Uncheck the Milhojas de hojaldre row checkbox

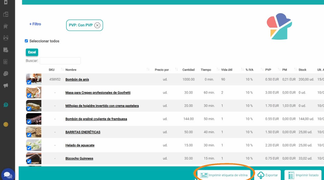(29, 108)
